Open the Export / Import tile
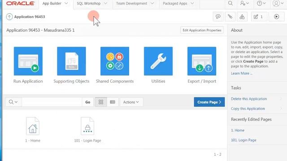The image size is (287, 161). coord(202,61)
